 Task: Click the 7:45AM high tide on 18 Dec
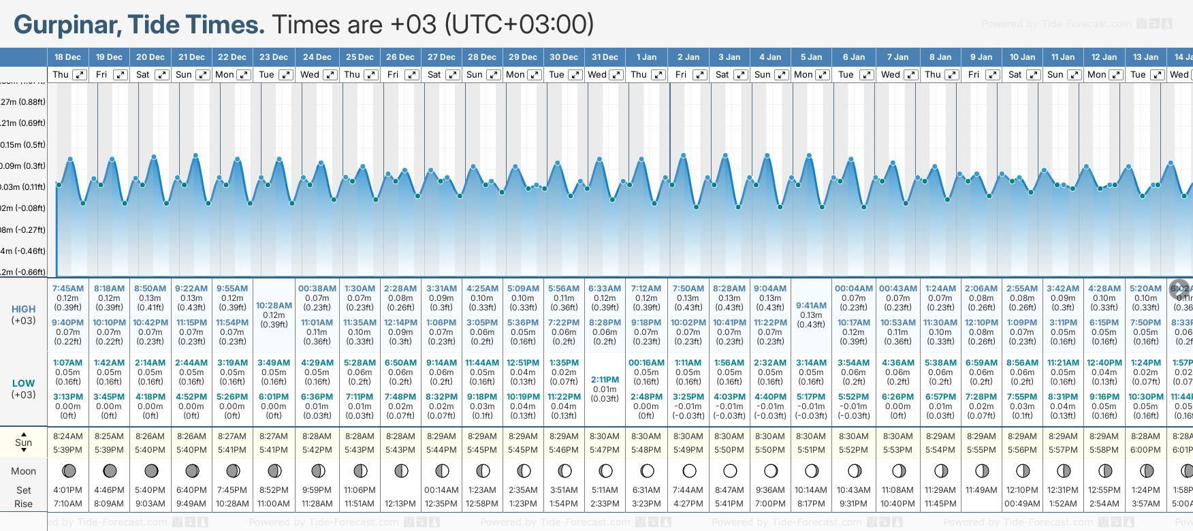[x=68, y=289]
